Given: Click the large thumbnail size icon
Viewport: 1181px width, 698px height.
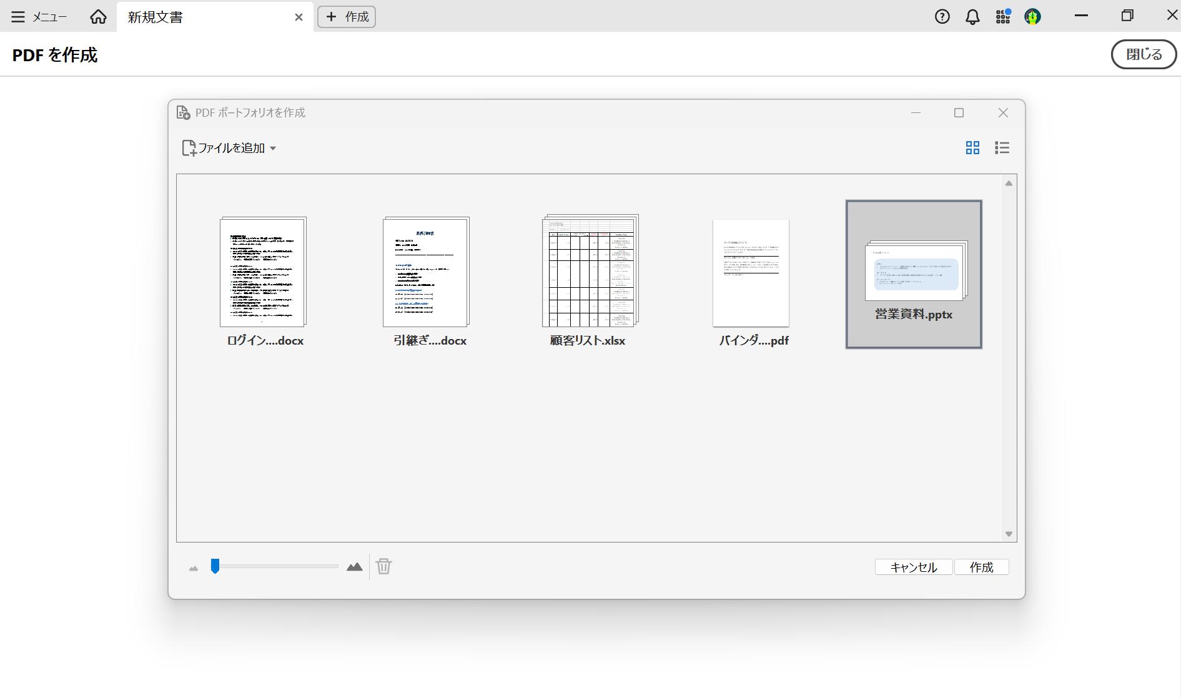Looking at the screenshot, I should coord(353,566).
